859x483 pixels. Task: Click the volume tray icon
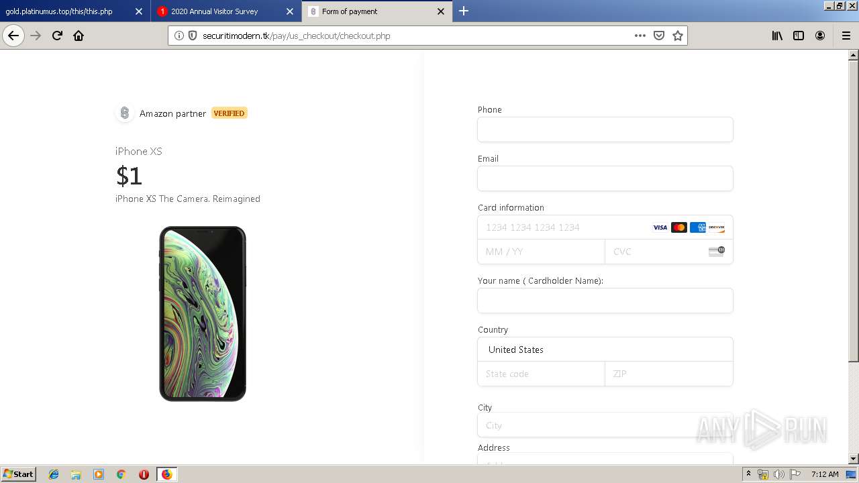pyautogui.click(x=778, y=474)
